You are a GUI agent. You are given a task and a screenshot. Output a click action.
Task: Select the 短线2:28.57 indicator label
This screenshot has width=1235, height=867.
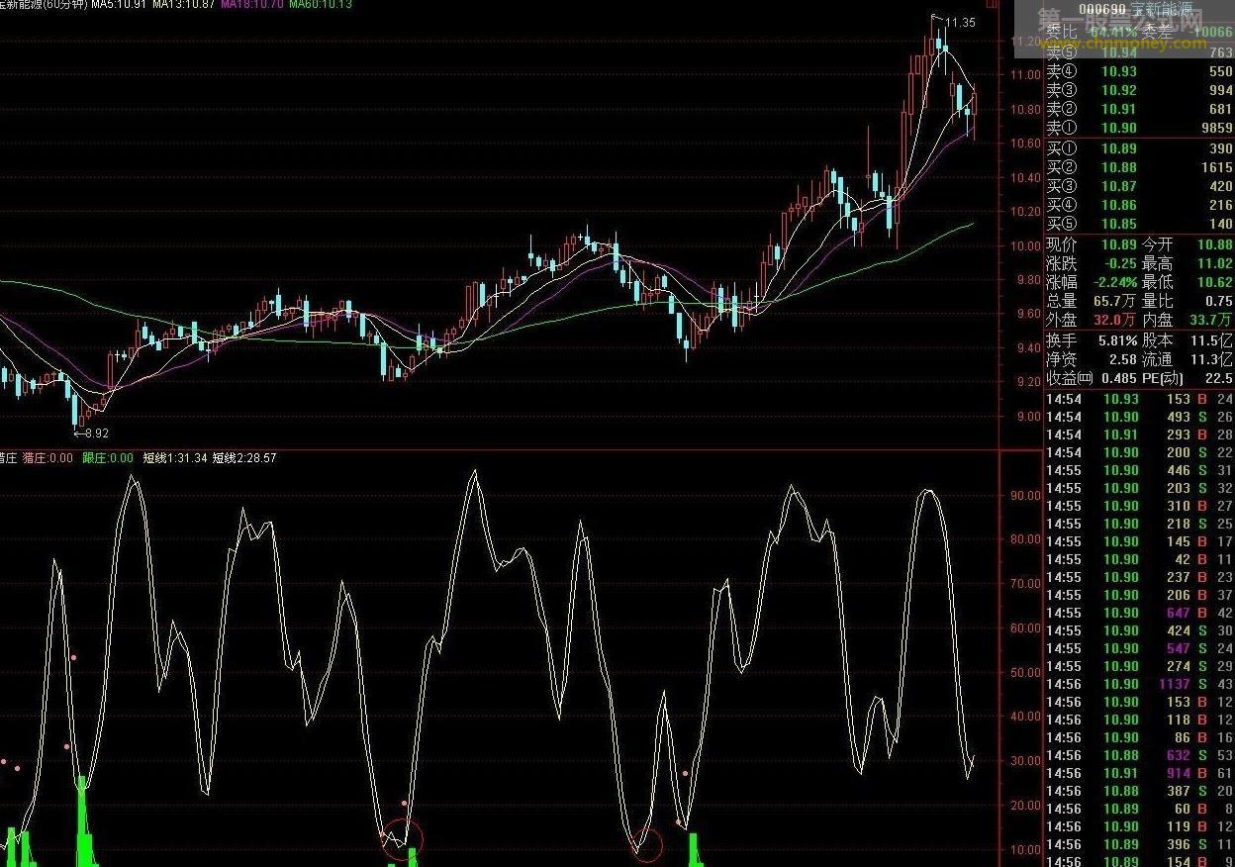[x=244, y=458]
